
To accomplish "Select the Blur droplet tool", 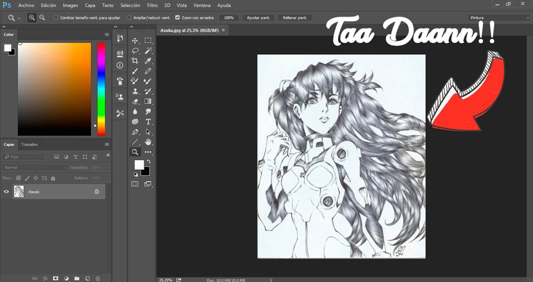I will (135, 112).
